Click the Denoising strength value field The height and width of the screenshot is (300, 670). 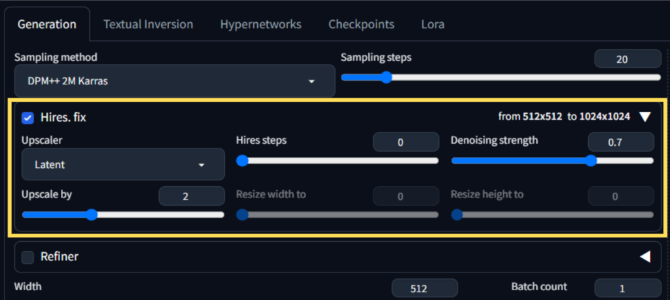coord(620,142)
